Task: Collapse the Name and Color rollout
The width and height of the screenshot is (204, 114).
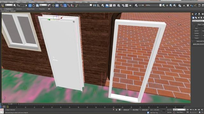Action: [x=198, y=41]
